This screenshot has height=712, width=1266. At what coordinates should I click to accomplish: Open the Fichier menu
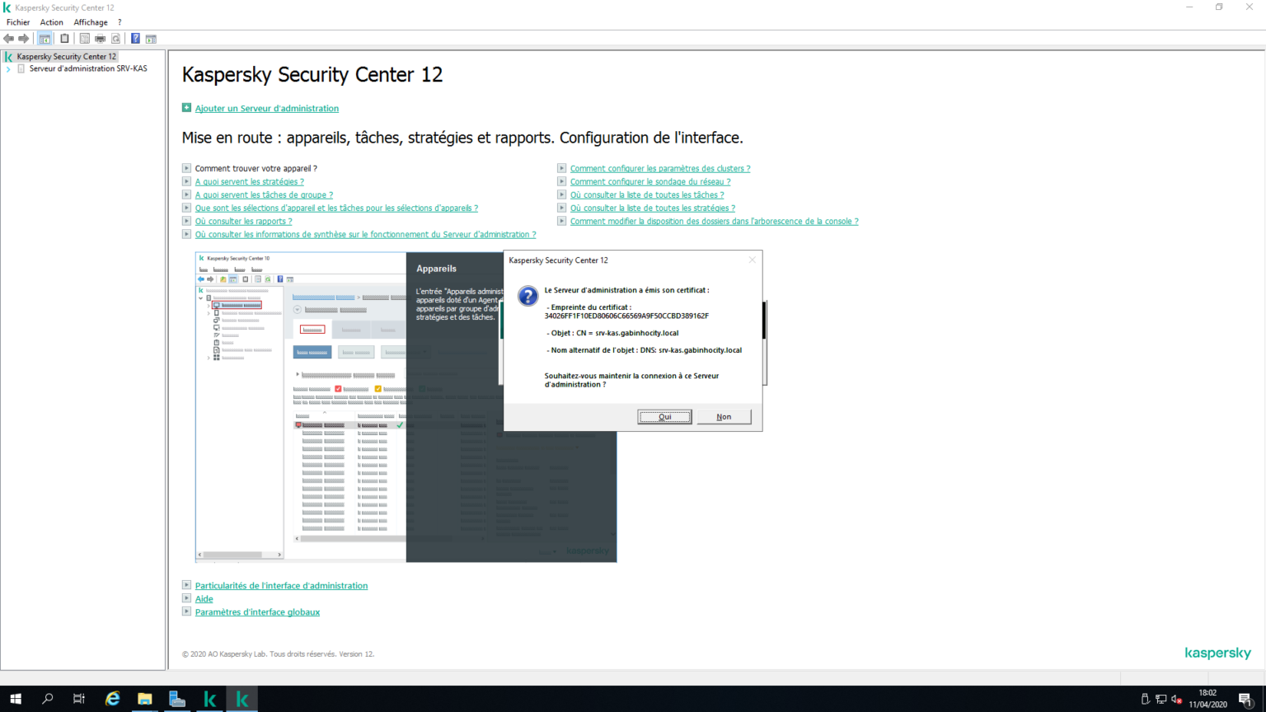17,22
